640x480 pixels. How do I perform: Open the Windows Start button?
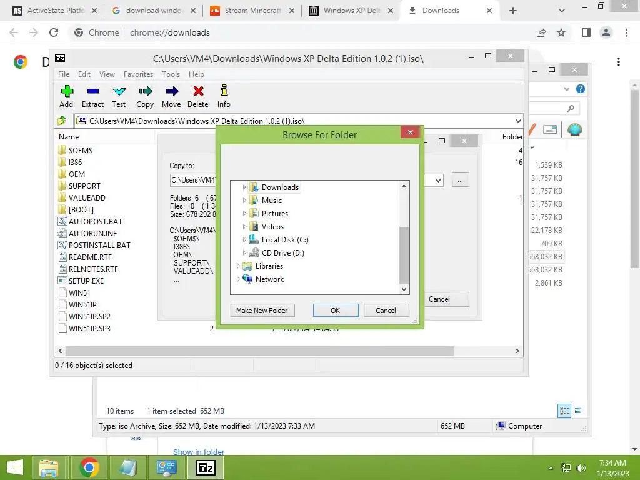pyautogui.click(x=15, y=467)
